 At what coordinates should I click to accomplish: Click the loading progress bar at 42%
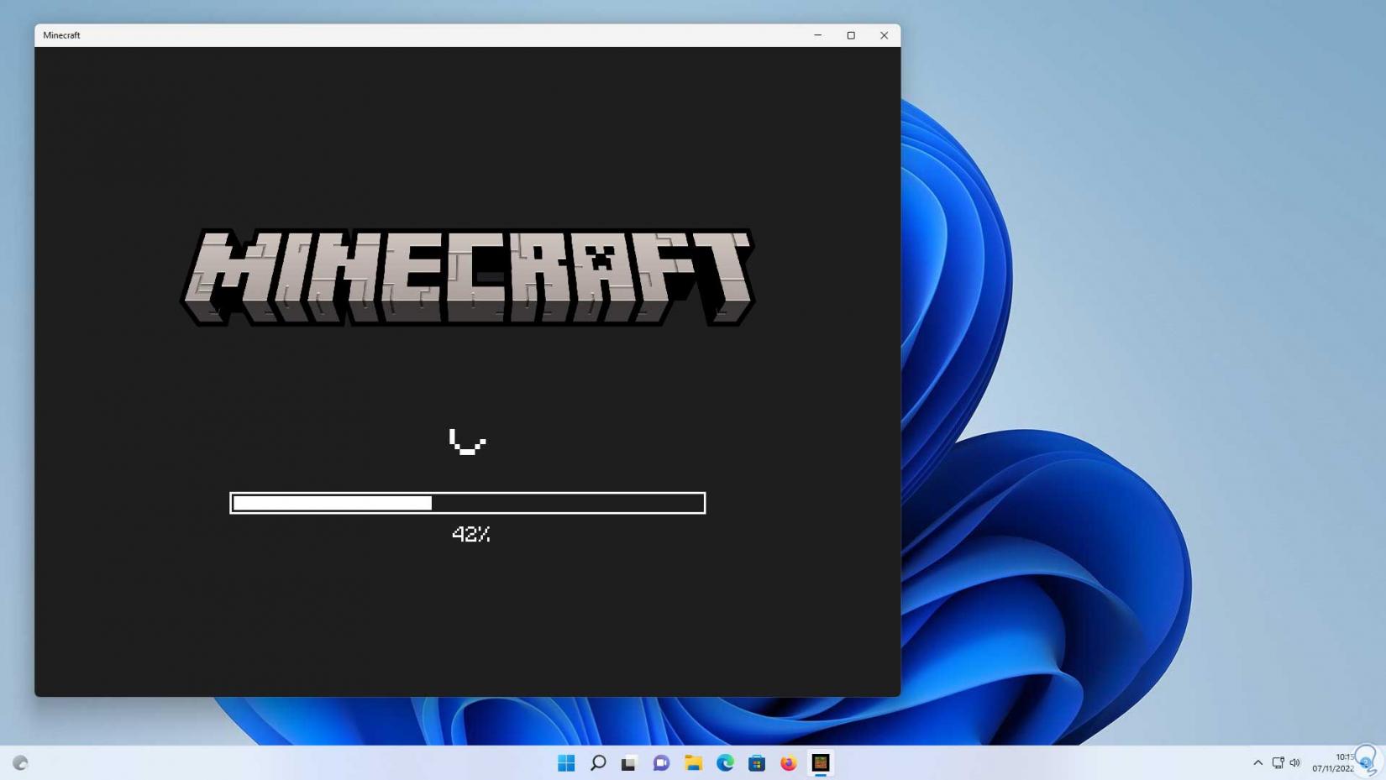468,502
